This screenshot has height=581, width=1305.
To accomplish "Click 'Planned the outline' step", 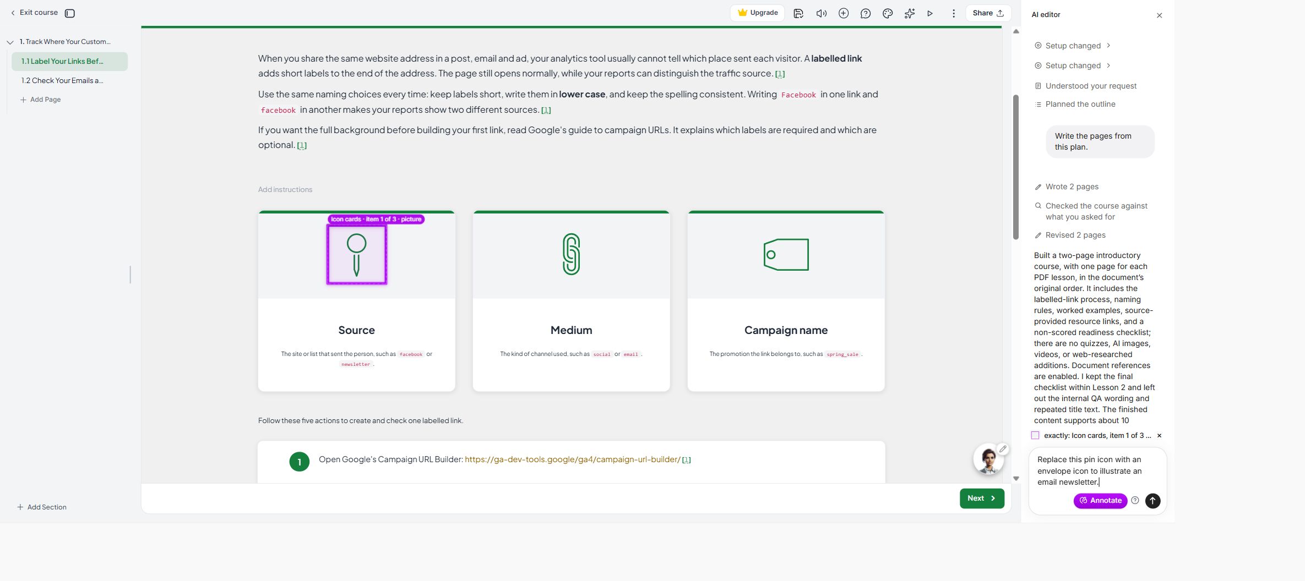I will pos(1075,104).
